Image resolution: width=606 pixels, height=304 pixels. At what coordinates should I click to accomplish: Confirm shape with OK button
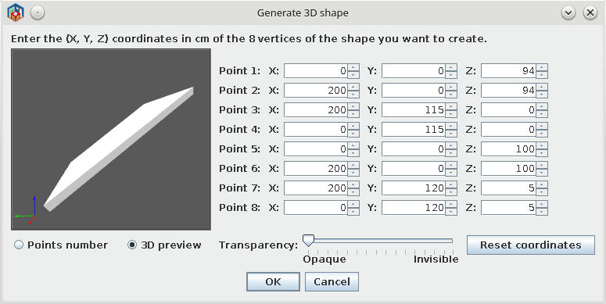tap(273, 281)
